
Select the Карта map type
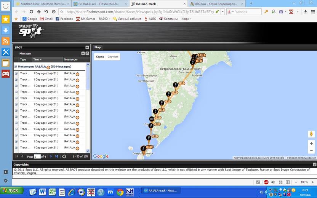(x=100, y=57)
